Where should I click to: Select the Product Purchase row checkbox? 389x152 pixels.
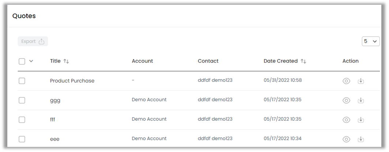(22, 81)
